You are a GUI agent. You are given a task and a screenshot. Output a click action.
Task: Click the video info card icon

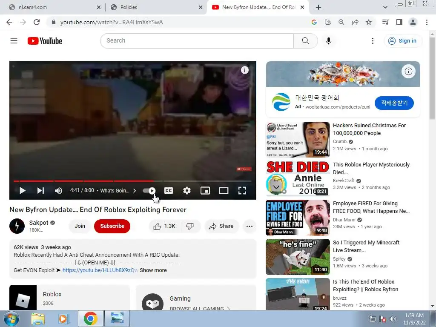pyautogui.click(x=245, y=70)
